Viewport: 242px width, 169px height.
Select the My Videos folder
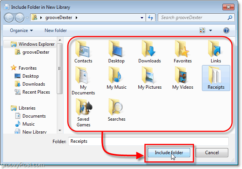click(183, 78)
